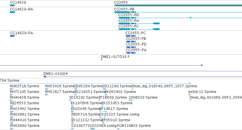The height and width of the screenshot is (130, 242).
Task: Select the CG14629 gene arrow glyph
Action: (13, 5)
